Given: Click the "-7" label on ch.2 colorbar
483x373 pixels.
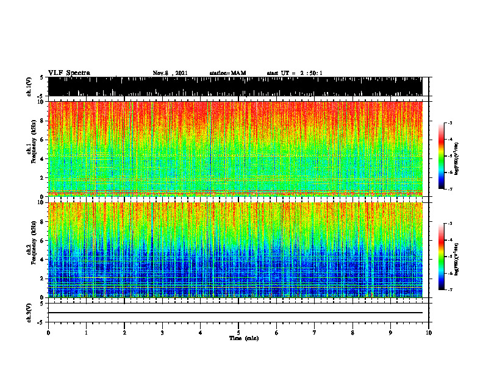Looking at the screenshot, I should pos(450,290).
